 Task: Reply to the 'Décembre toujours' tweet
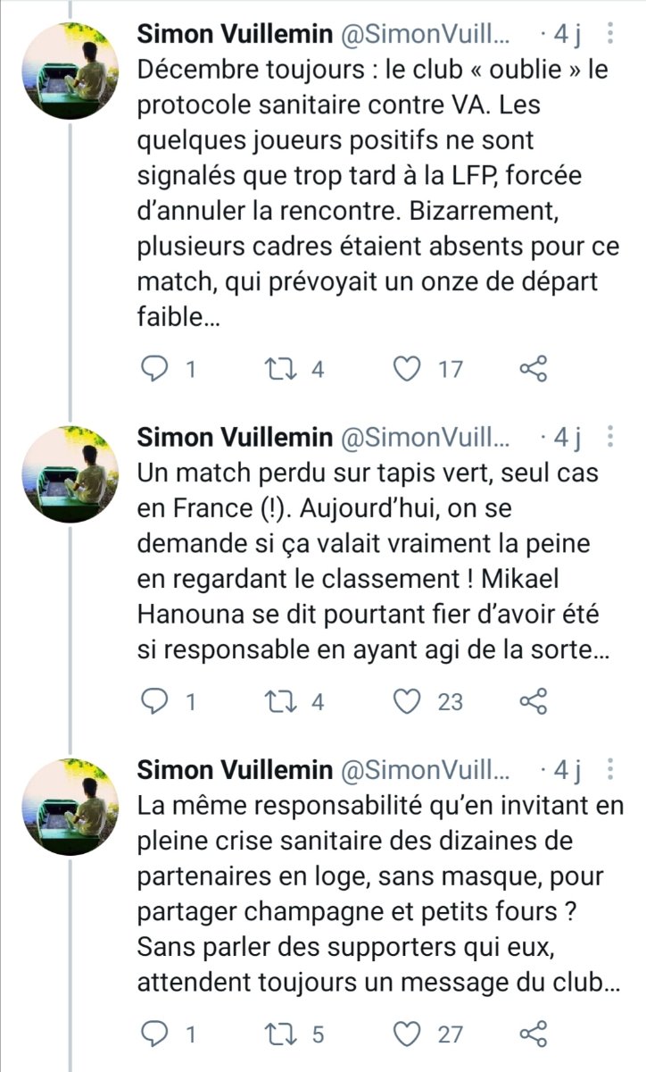[157, 369]
